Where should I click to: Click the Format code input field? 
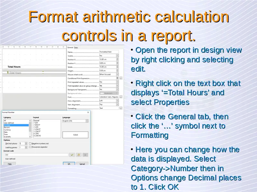pos(37,155)
